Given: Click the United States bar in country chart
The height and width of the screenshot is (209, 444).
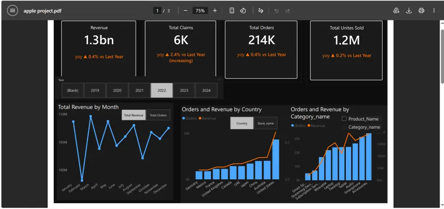Looking at the screenshot, I should [x=276, y=159].
